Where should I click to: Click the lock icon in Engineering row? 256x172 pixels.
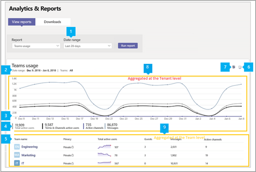coord(73,147)
